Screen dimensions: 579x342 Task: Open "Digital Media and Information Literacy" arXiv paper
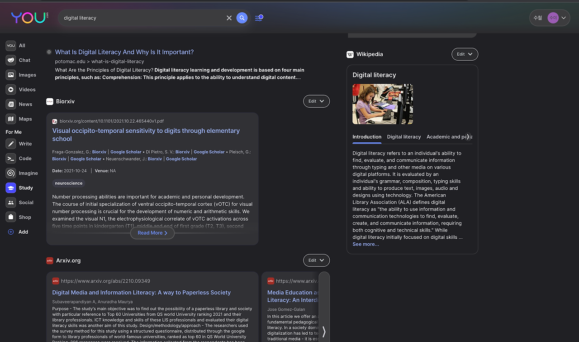tap(142, 293)
